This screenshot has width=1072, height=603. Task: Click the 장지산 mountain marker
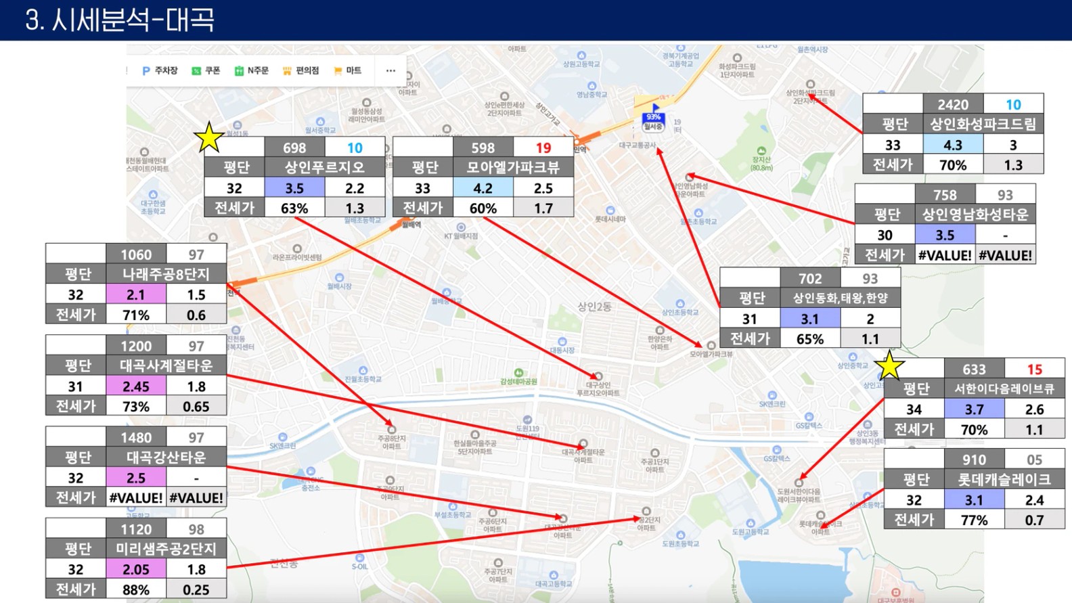click(x=761, y=159)
